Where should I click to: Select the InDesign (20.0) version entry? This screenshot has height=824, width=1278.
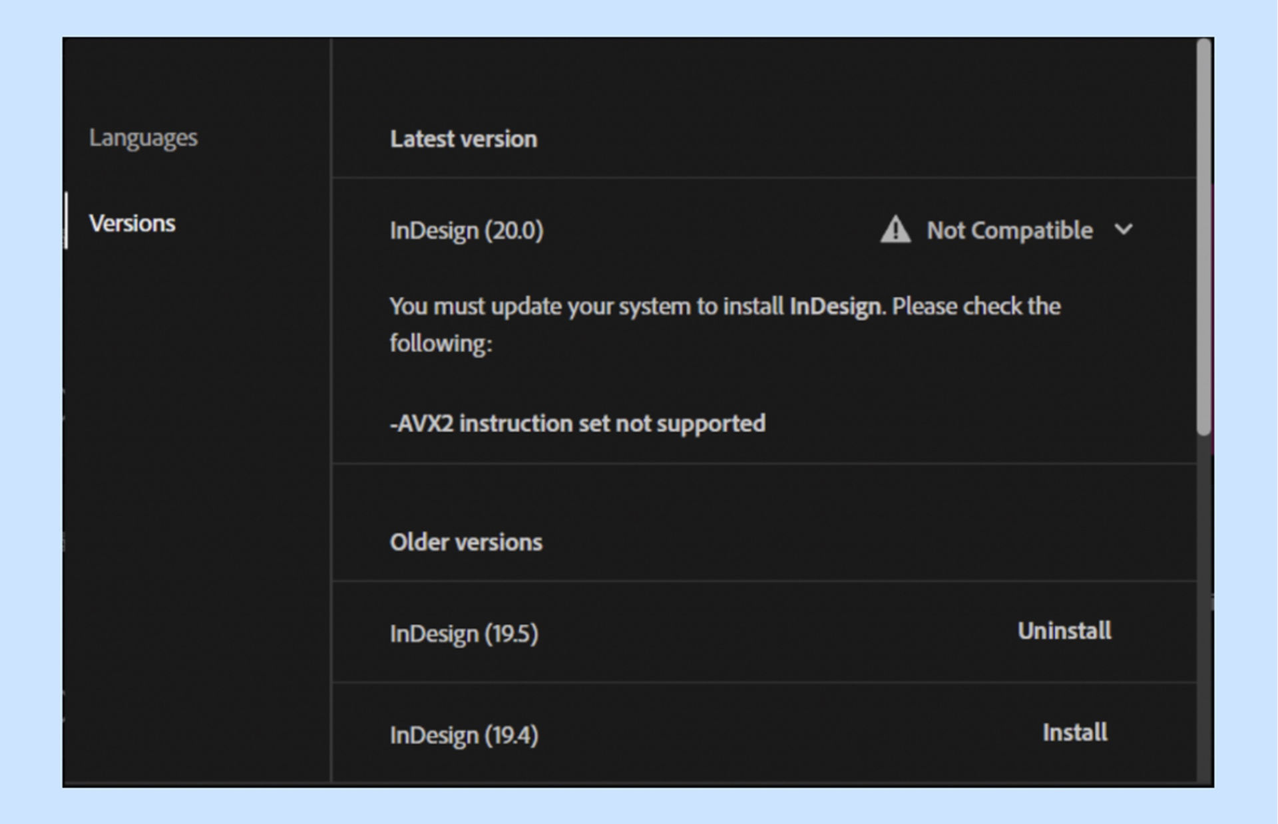(x=466, y=231)
